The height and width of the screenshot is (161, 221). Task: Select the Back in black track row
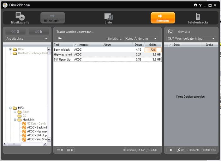[x=107, y=50]
